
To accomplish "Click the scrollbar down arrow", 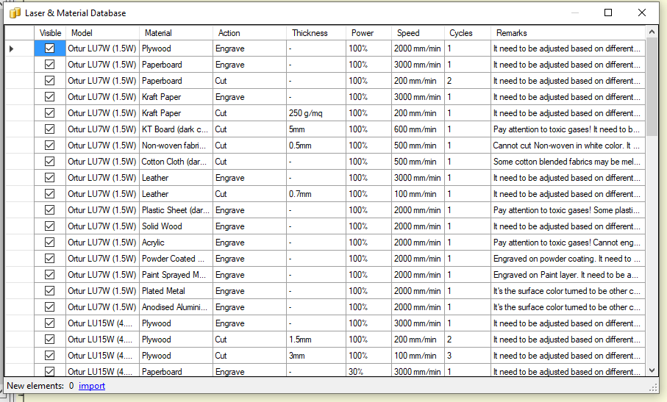I will [652, 370].
